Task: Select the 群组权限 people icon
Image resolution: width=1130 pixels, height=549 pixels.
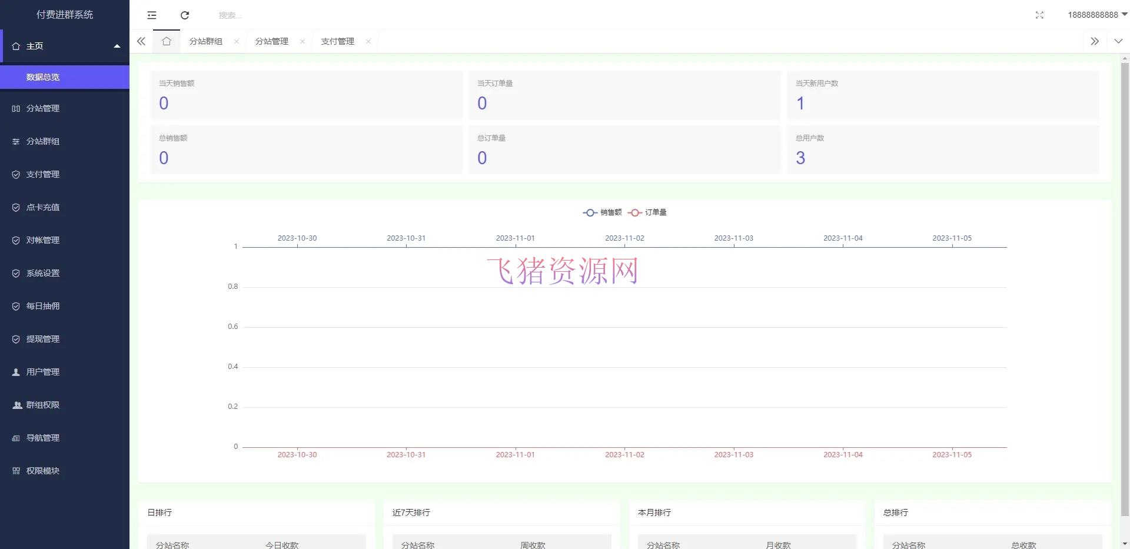Action: point(16,405)
